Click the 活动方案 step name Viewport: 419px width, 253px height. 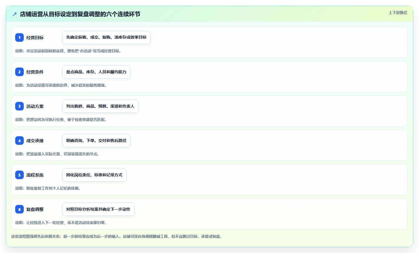pos(35,106)
